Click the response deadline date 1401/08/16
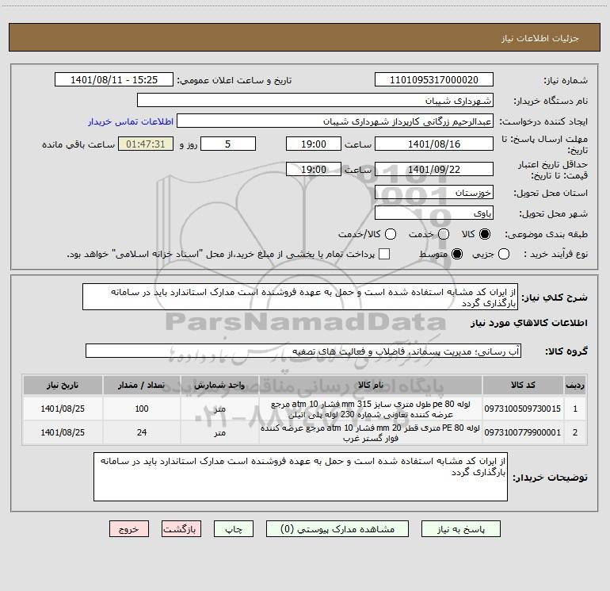 (434, 144)
